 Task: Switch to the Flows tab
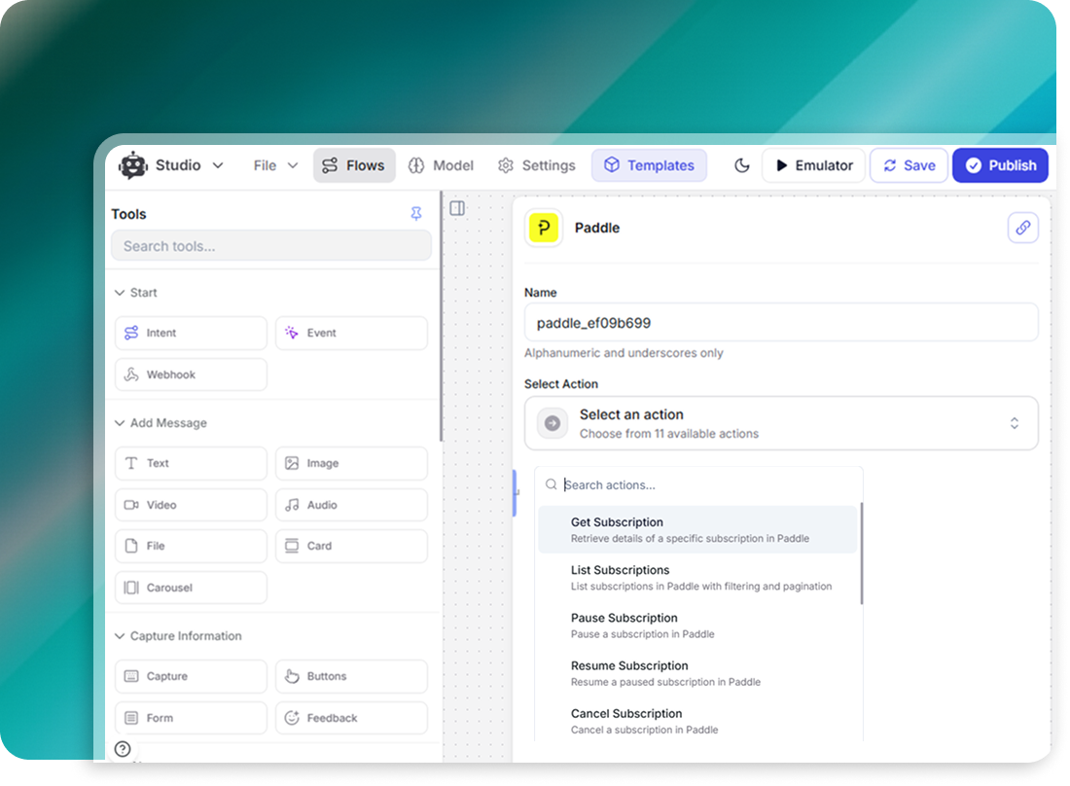point(354,165)
